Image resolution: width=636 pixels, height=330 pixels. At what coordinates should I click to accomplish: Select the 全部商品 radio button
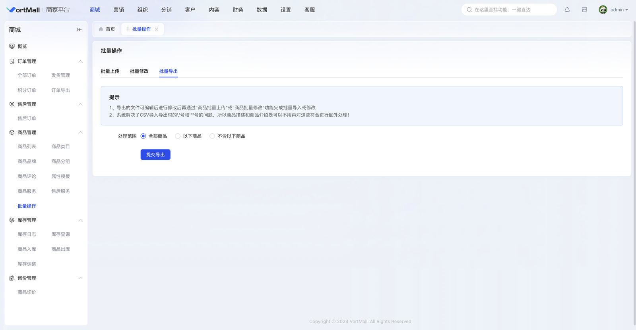[x=143, y=136]
